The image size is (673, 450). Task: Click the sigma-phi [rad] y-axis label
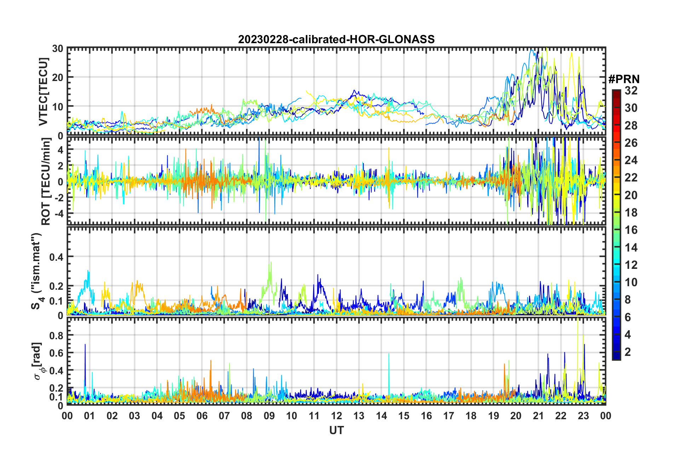pyautogui.click(x=38, y=361)
